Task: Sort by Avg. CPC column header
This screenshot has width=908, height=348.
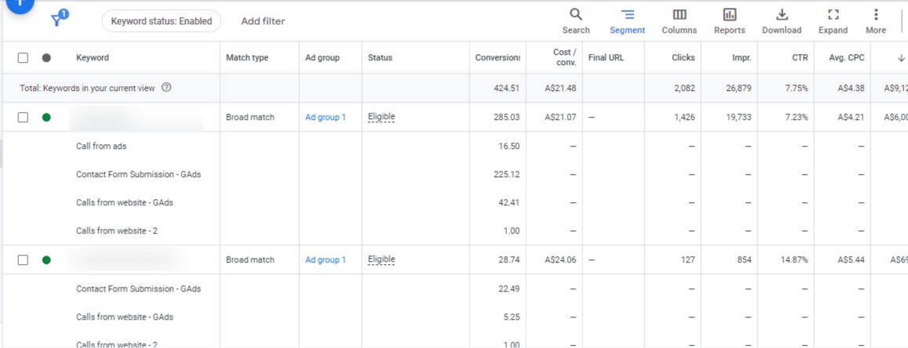Action: coord(847,58)
